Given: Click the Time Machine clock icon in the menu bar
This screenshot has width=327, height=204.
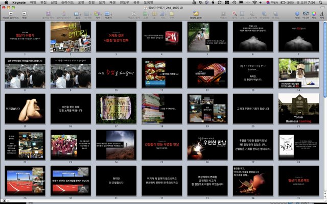Looking at the screenshot, I should 235,3.
